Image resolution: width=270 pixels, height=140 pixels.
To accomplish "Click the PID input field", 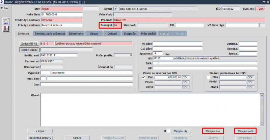I will coord(189,25).
